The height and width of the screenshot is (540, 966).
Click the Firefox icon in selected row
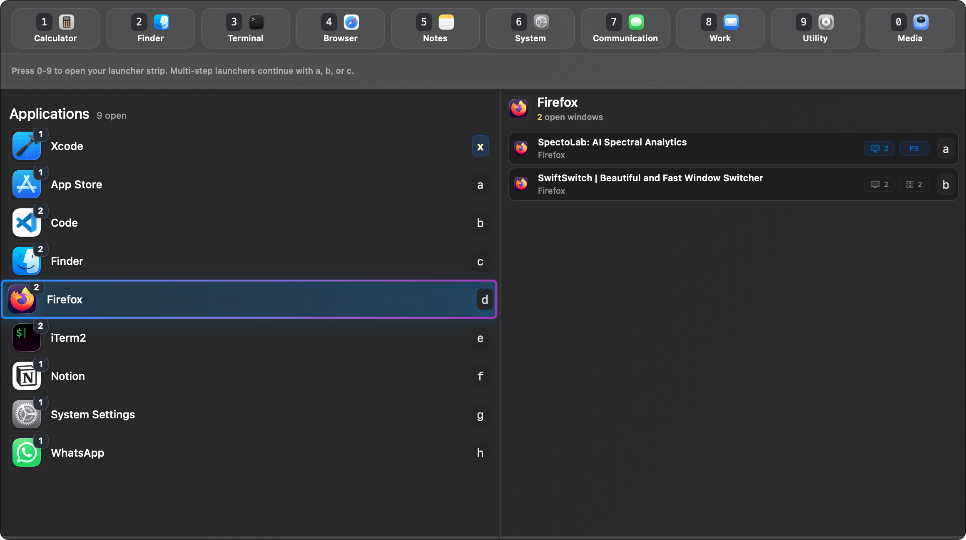tap(22, 300)
